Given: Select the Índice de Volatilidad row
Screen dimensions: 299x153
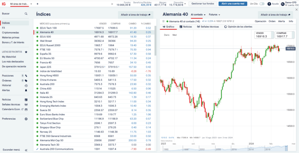Looking at the screenshot, I should pos(94,71).
